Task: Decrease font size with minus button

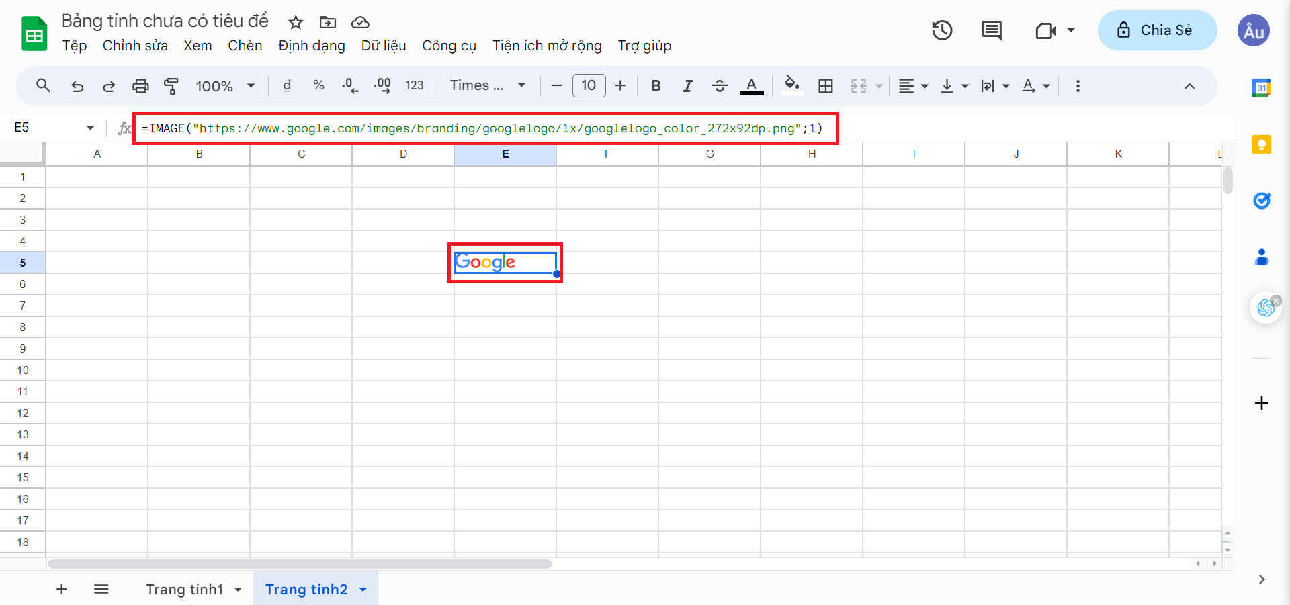Action: 556,85
